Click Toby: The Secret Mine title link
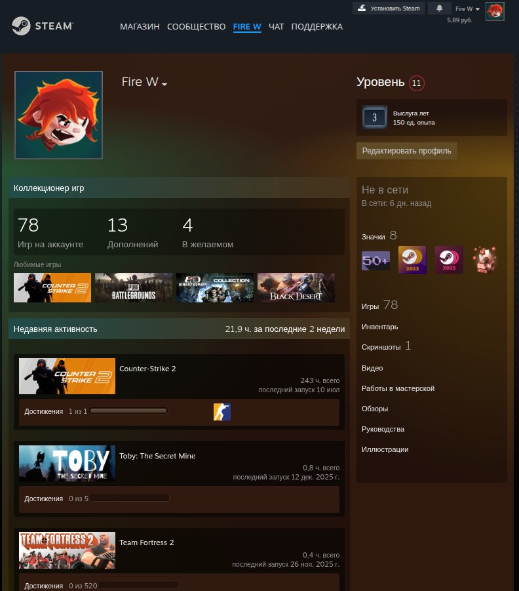Image resolution: width=519 pixels, height=591 pixels. coord(157,456)
